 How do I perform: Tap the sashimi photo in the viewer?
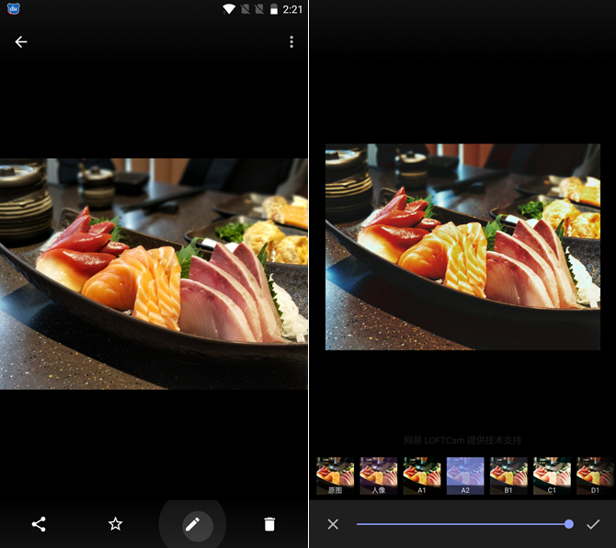[154, 274]
